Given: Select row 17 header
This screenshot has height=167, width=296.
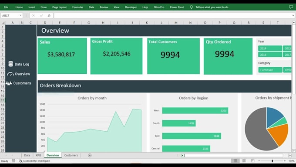Looking at the screenshot, I should click(x=3, y=100).
